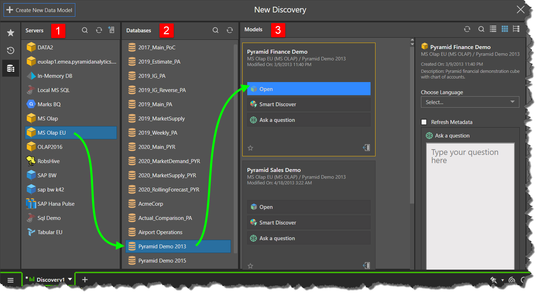540x297 pixels.
Task: Add a new tab with plus button
Action: coord(85,280)
